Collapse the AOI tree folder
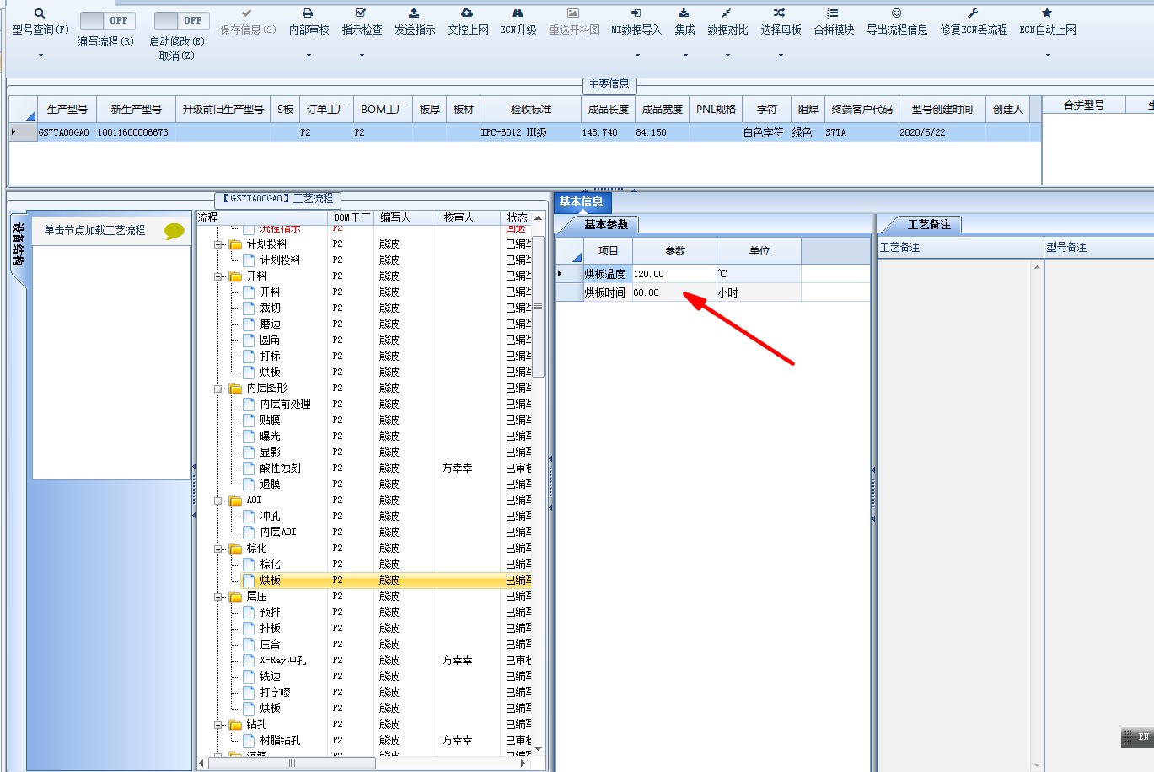This screenshot has width=1154, height=772. [218, 501]
